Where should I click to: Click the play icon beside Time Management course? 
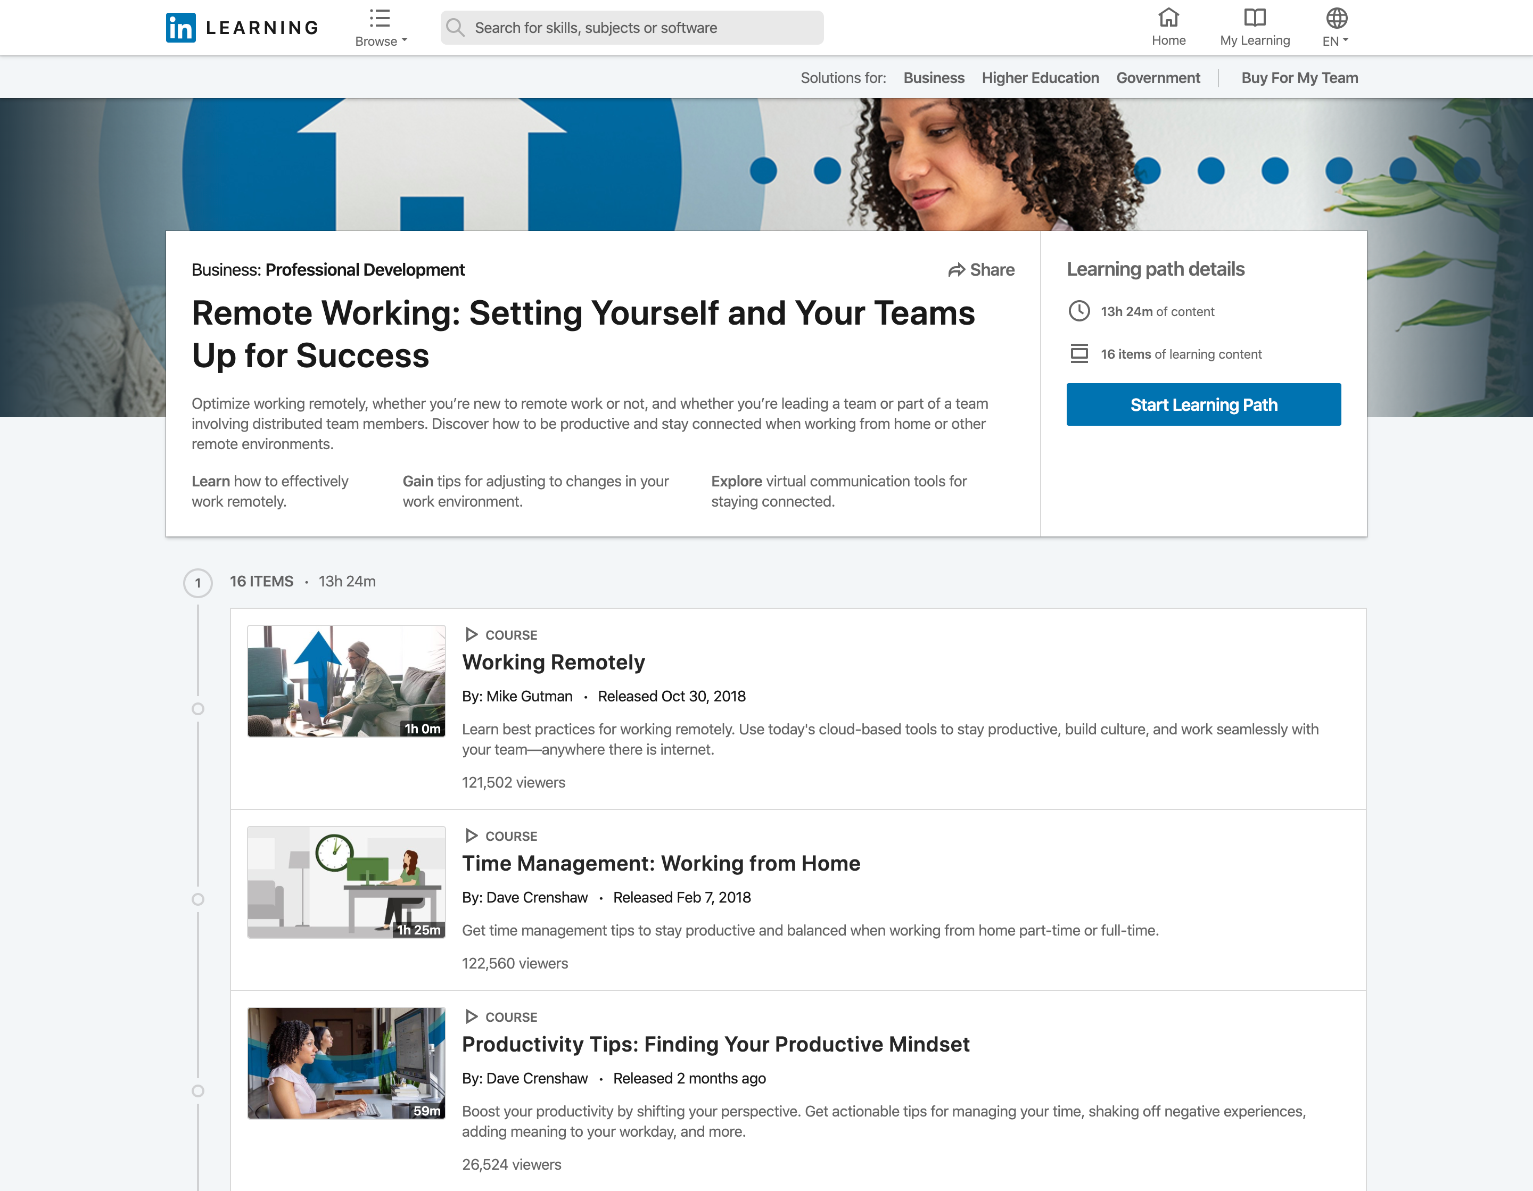pos(472,835)
